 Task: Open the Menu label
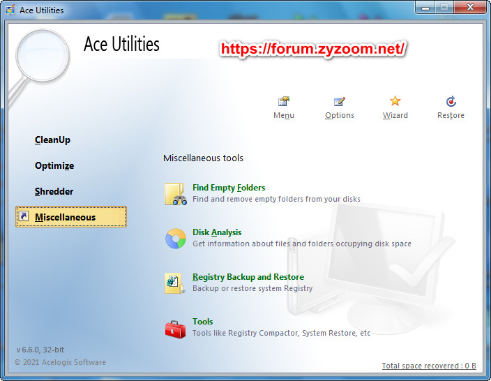tap(284, 115)
